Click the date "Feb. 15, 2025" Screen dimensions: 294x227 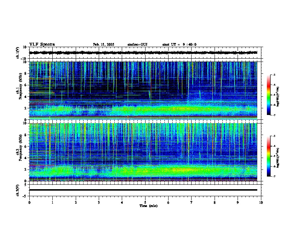(x=104, y=45)
